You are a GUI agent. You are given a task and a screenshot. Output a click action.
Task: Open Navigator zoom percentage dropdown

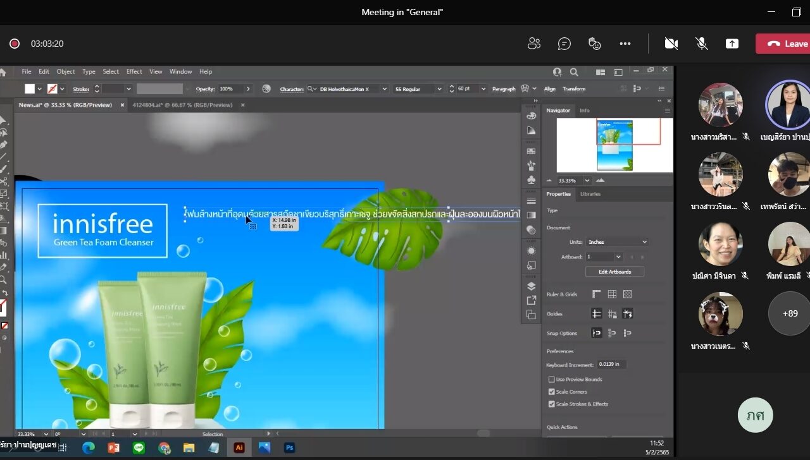pos(587,181)
